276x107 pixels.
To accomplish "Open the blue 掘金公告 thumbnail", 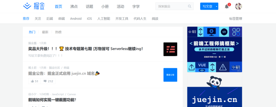I will 170,75.
